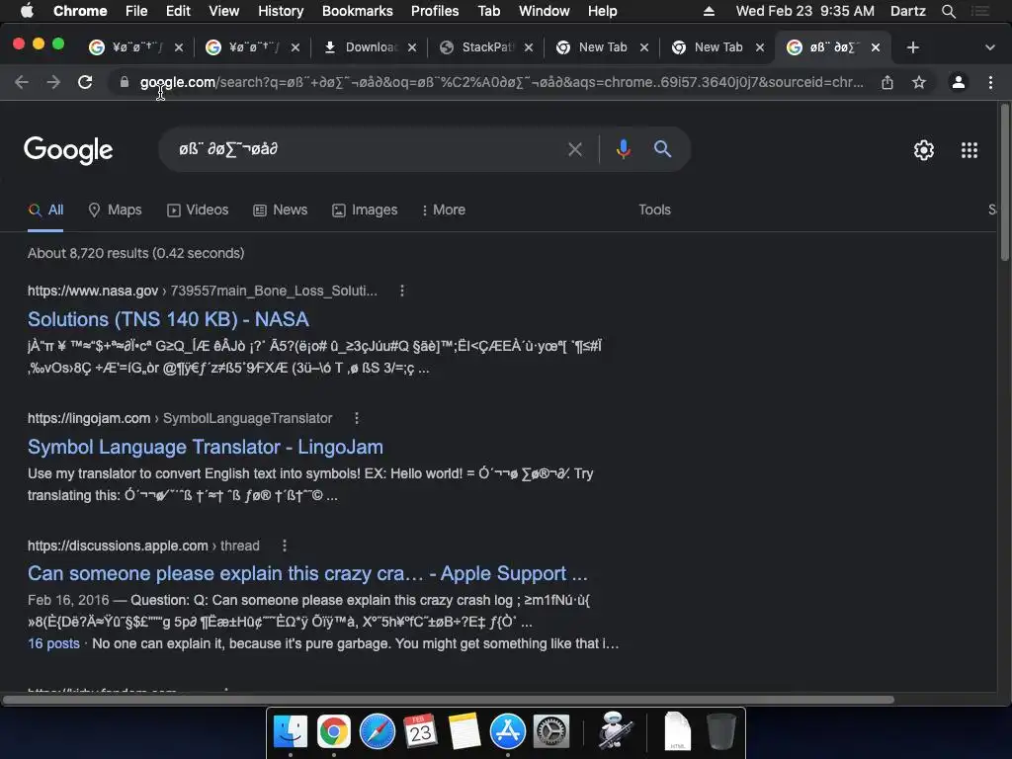Open the History menu

(x=281, y=12)
